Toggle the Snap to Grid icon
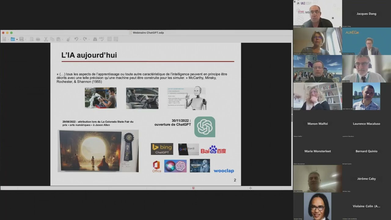The image size is (391, 220). (116, 39)
